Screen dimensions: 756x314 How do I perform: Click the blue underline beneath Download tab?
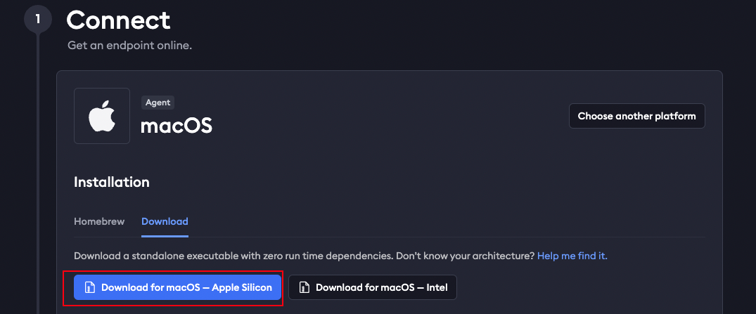165,237
